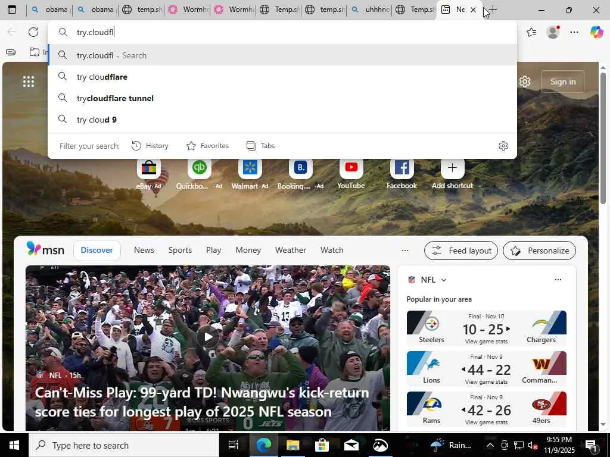Open search suggestion settings gear
The height and width of the screenshot is (457, 610).
tap(503, 146)
